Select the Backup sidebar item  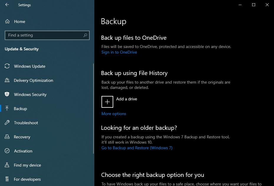click(20, 109)
